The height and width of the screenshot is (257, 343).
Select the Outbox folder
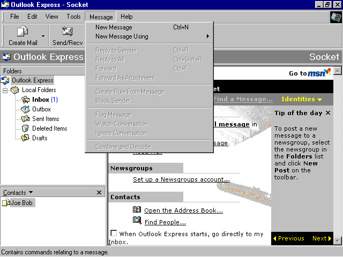click(41, 109)
